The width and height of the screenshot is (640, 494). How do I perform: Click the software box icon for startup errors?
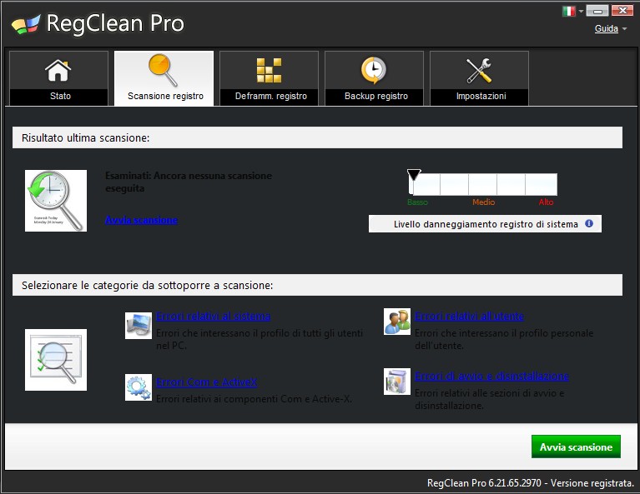(397, 382)
